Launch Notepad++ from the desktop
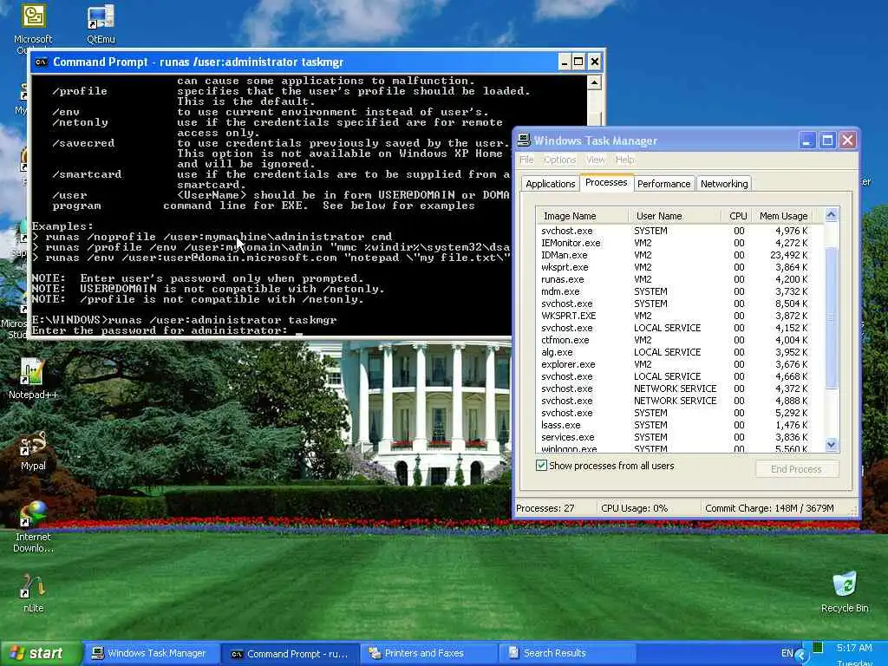The image size is (888, 666). [x=33, y=378]
